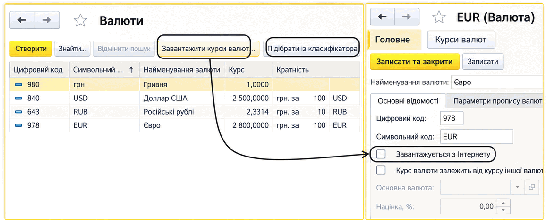Image resolution: width=546 pixels, height=223 pixels.
Task: Switch to the Головне section
Action: (x=395, y=40)
